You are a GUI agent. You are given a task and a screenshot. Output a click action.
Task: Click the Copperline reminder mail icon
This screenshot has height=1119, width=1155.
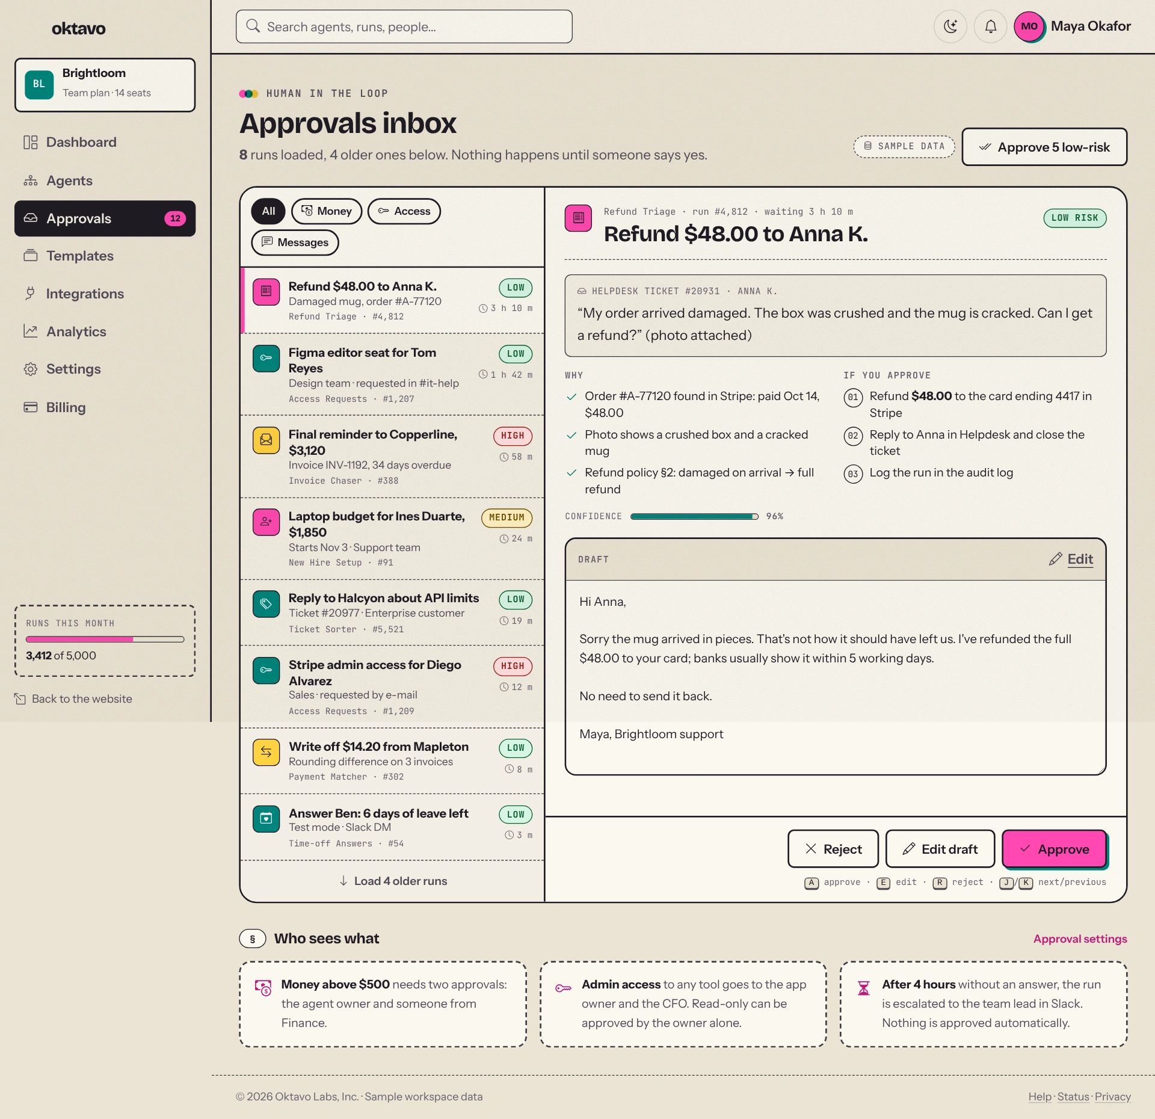pyautogui.click(x=266, y=440)
